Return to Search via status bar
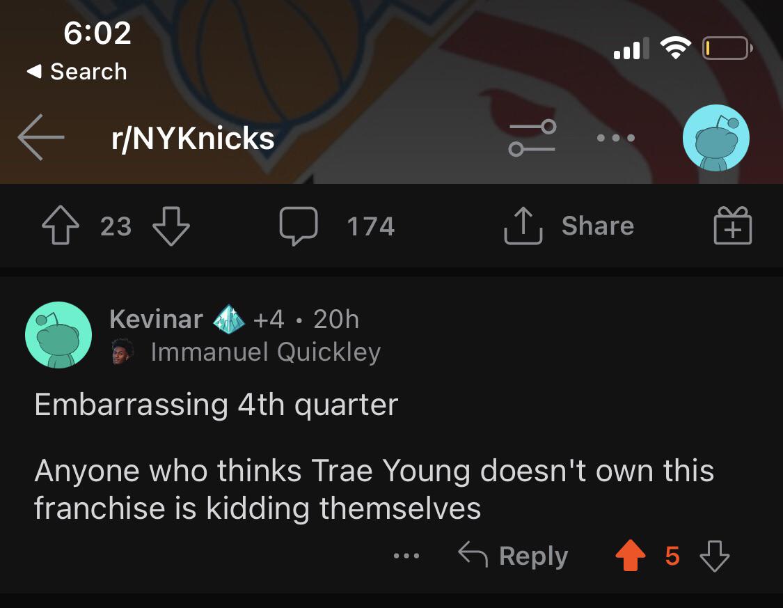Viewport: 783px width, 608px height. 77,71
